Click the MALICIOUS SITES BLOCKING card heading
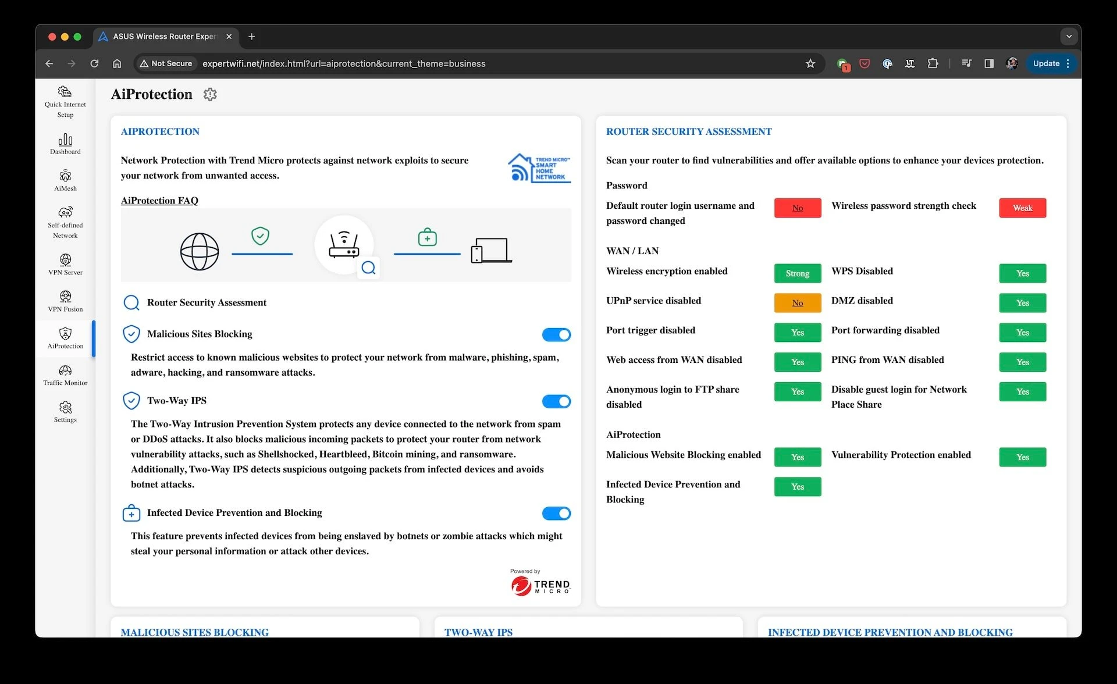The height and width of the screenshot is (684, 1117). 194,632
